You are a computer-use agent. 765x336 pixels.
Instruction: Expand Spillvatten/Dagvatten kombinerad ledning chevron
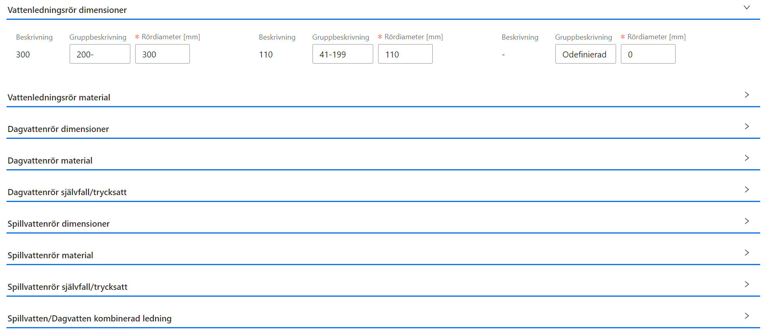(747, 316)
